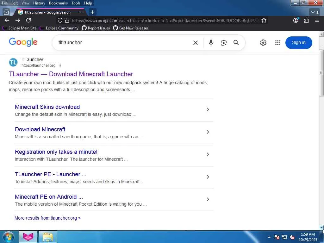Screen dimensions: 324x243
Task: Open Get New Releases bookmark
Action: [131, 28]
